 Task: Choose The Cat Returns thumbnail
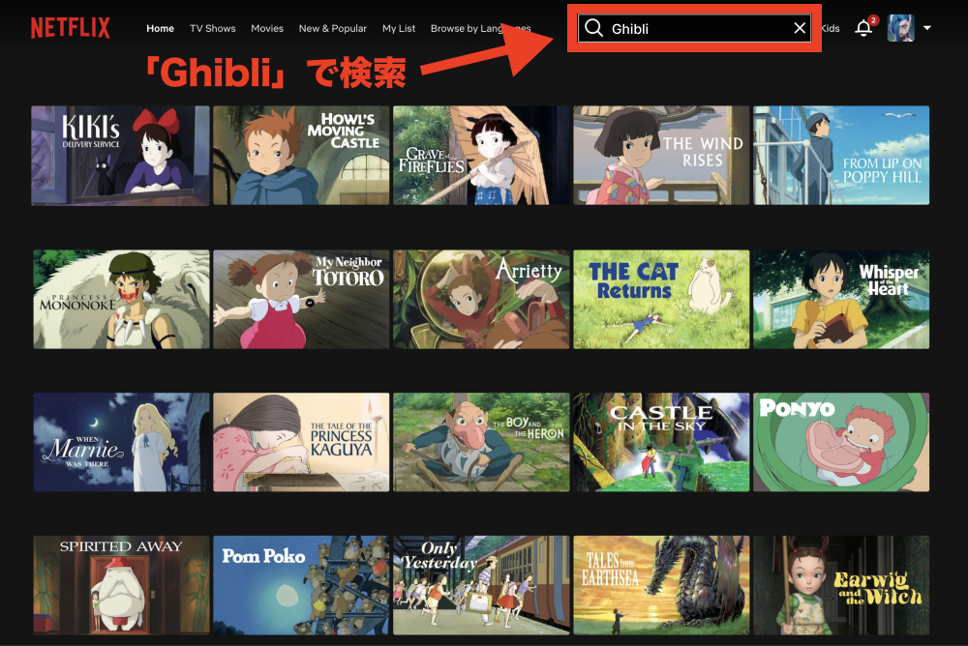pos(661,299)
